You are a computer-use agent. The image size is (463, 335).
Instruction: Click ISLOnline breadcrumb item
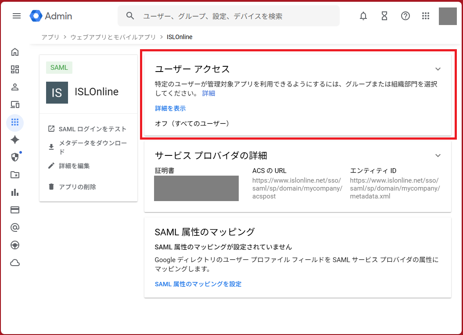click(x=179, y=37)
